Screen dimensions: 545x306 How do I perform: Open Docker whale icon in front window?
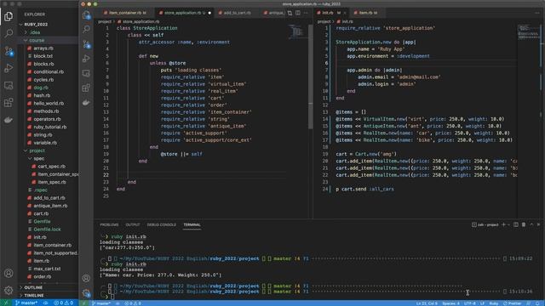(86, 102)
